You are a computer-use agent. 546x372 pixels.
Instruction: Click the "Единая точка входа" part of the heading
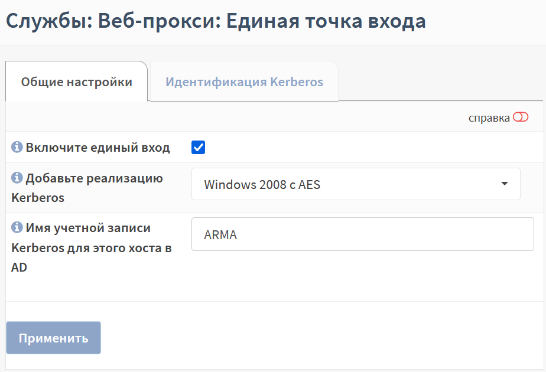326,21
